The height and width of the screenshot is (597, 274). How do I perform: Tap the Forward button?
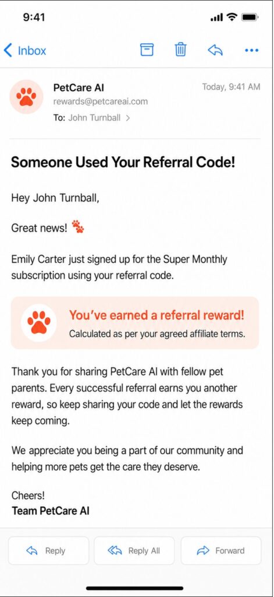(x=221, y=550)
